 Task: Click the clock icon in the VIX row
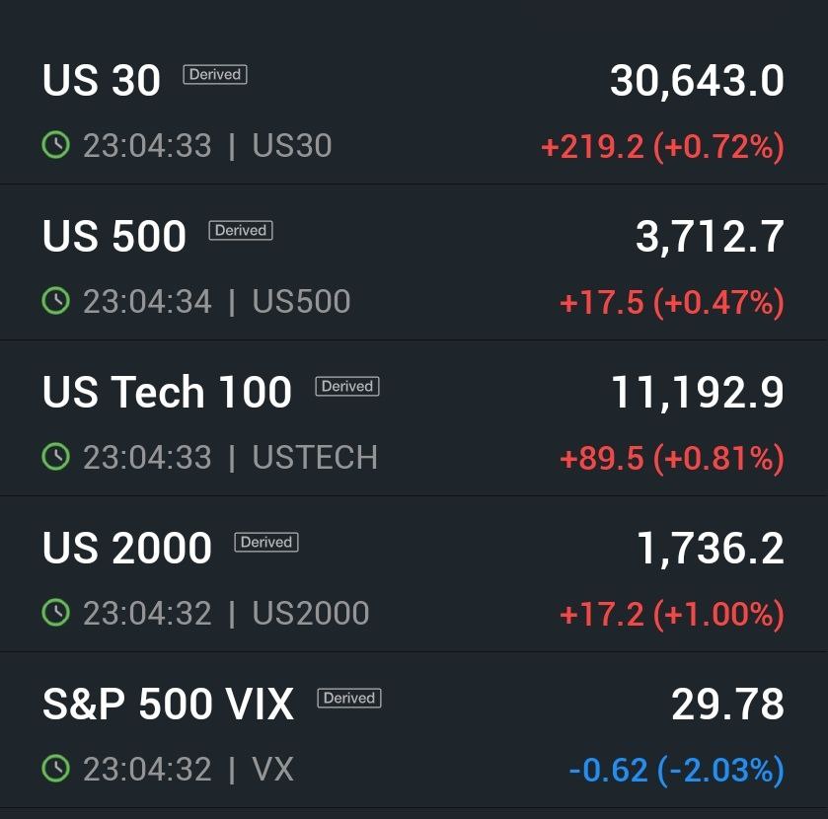(55, 768)
